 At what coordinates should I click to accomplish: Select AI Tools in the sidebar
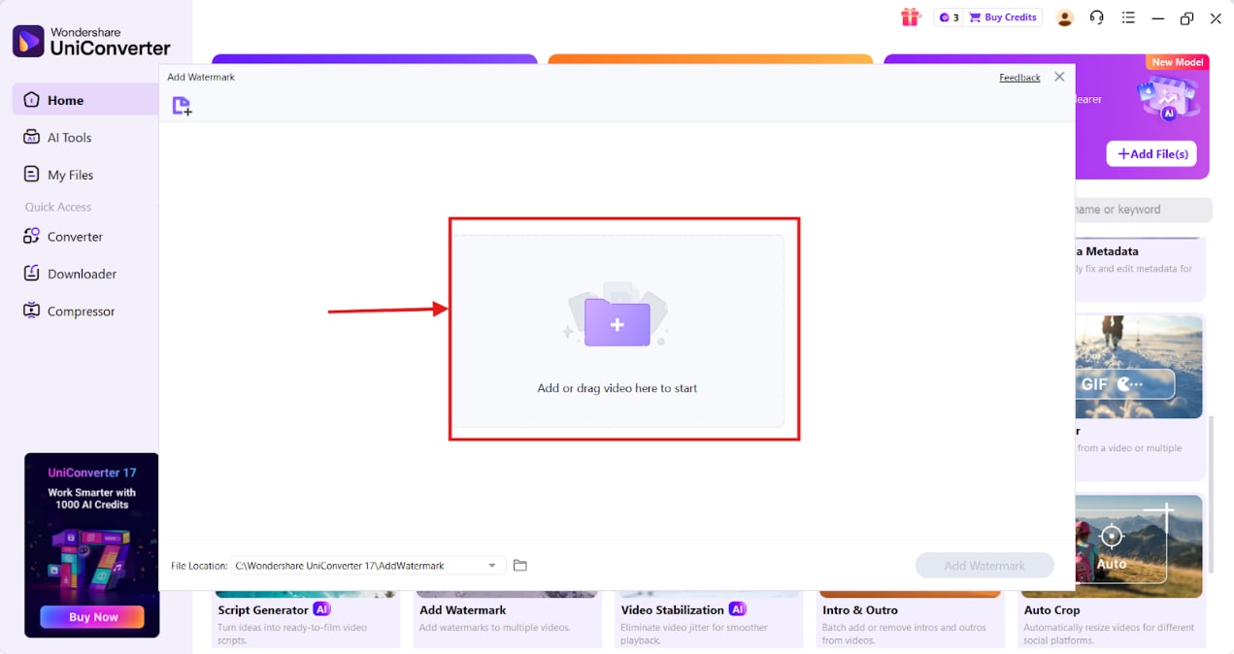point(70,137)
